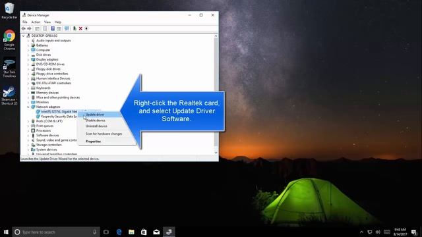This screenshot has height=237, width=422.
Task: Select Mice and other pointing devices item
Action: [58, 97]
